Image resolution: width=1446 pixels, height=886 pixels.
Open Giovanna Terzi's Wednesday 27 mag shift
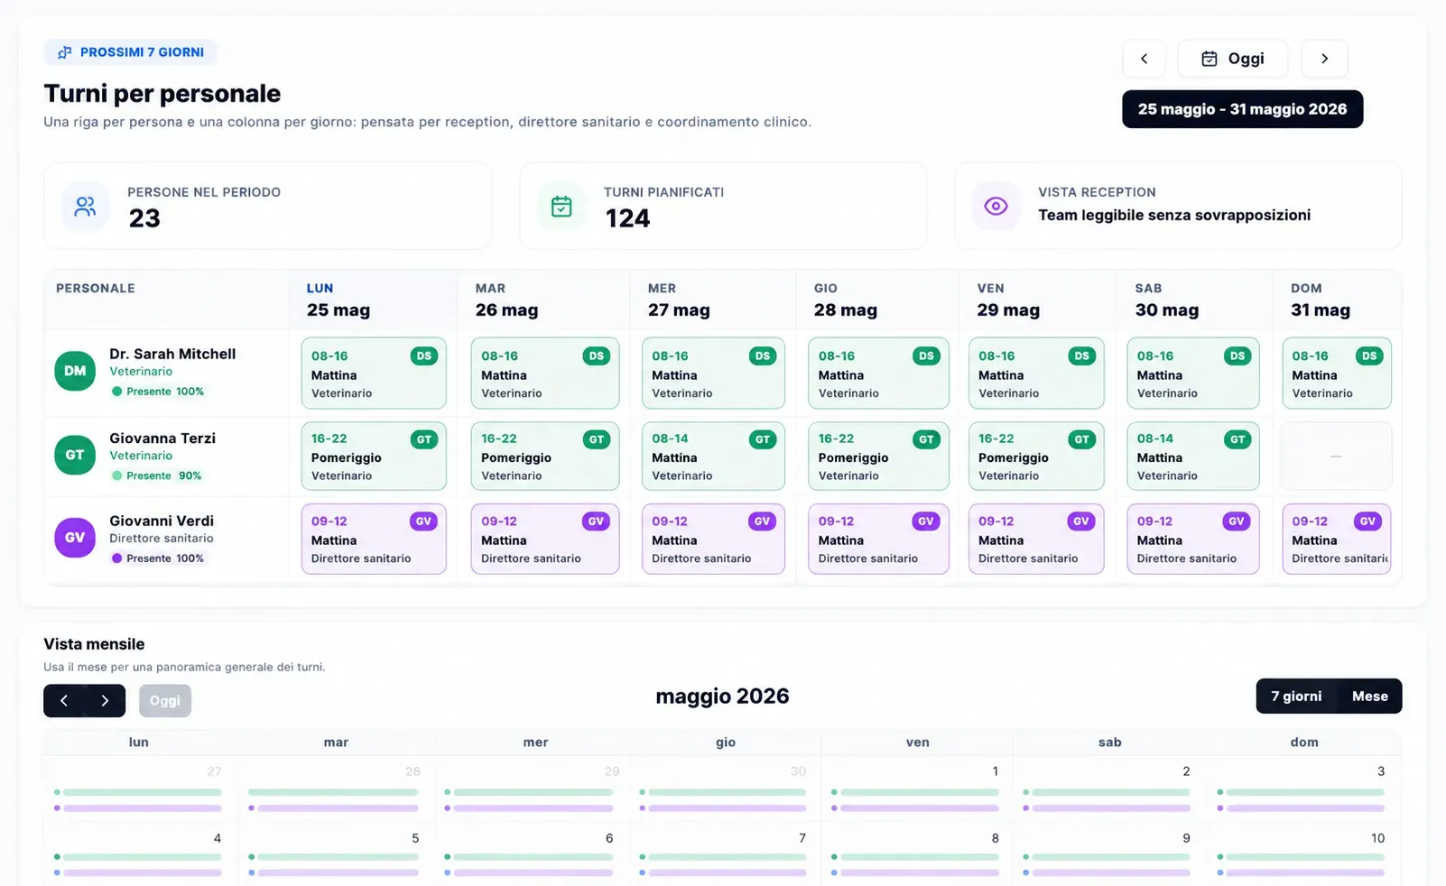pos(713,456)
